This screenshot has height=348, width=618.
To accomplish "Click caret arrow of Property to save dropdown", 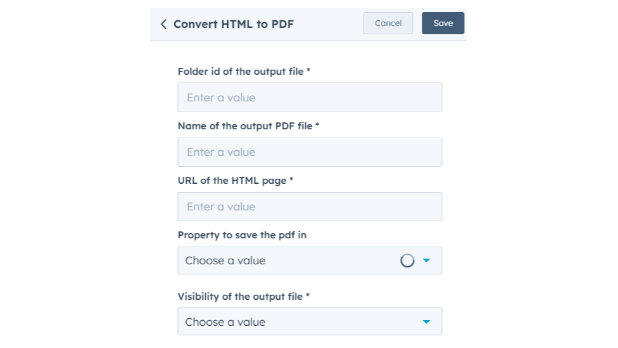I will (x=426, y=261).
